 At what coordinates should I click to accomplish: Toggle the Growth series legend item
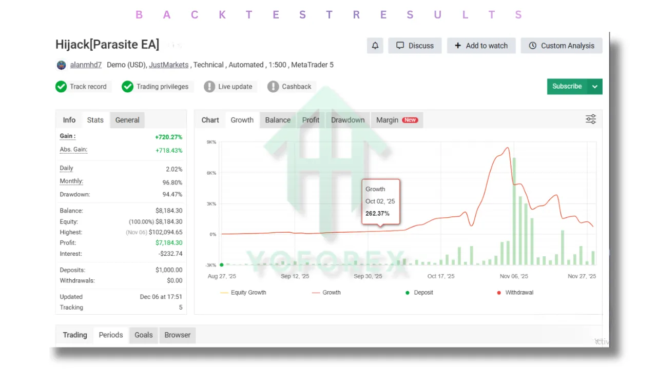(326, 293)
